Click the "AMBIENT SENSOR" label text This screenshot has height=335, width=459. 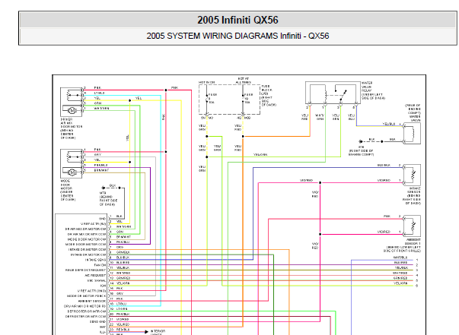point(413,242)
